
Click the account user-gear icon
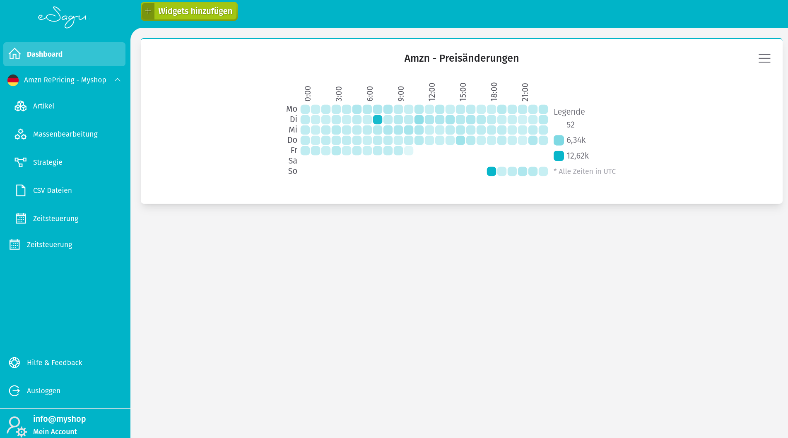(x=17, y=426)
